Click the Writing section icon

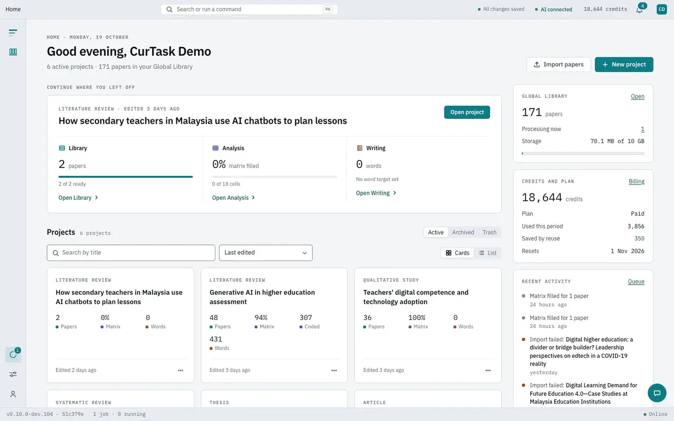tap(360, 148)
